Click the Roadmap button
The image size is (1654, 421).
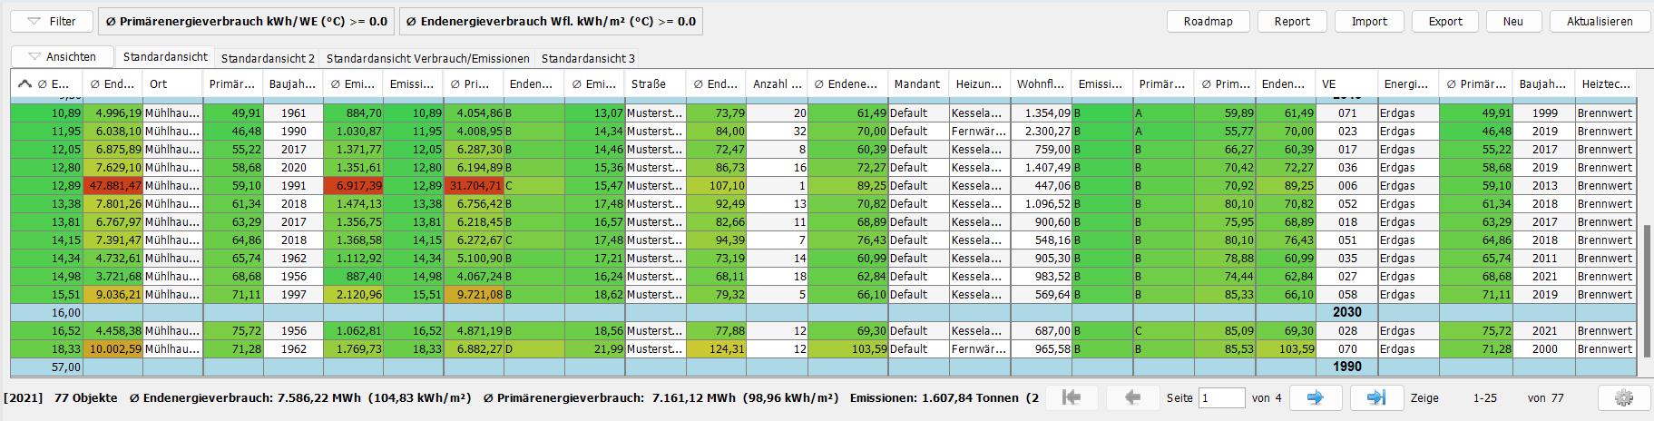(1208, 21)
